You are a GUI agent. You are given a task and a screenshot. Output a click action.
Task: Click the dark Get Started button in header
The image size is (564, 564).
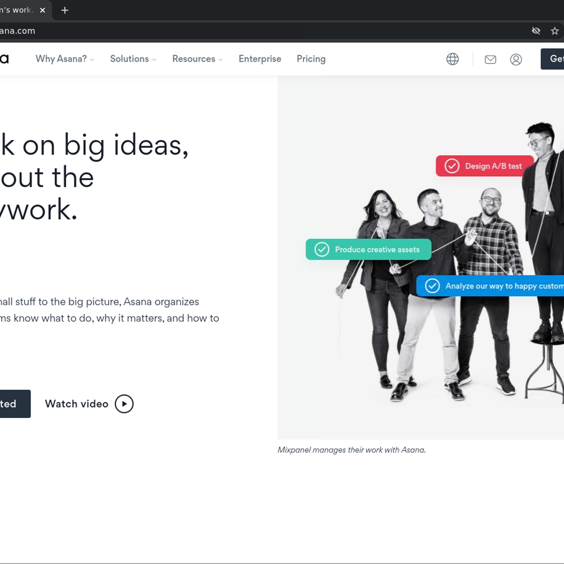[553, 59]
